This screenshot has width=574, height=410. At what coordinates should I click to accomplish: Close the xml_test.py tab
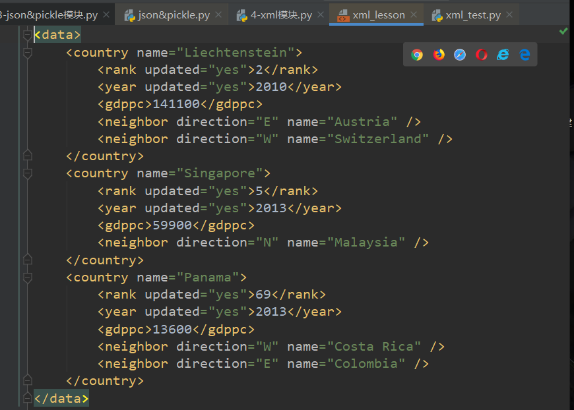pyautogui.click(x=509, y=15)
